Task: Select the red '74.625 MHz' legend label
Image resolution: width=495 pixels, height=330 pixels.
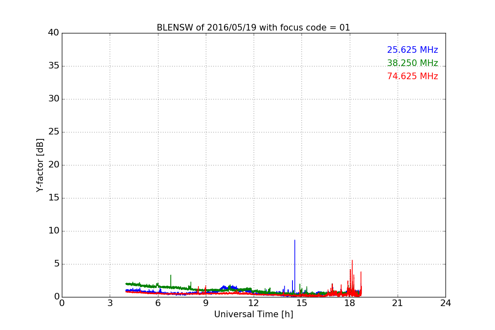Action: point(412,76)
